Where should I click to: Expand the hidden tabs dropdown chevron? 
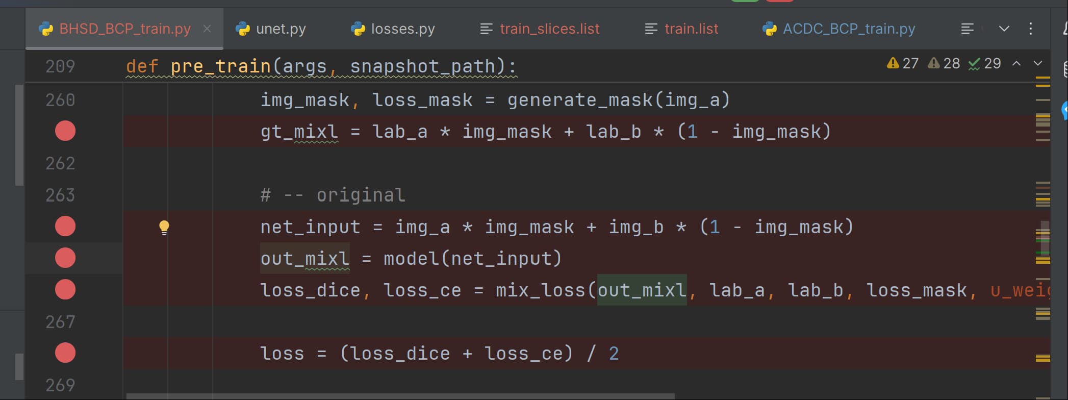click(x=1004, y=29)
